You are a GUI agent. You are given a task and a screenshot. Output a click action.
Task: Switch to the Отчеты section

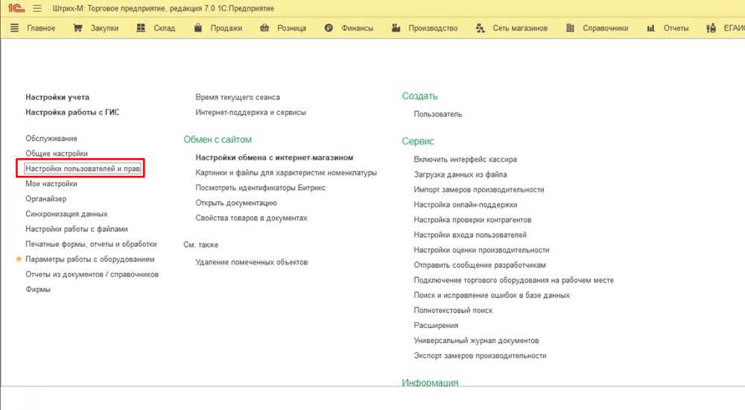676,28
